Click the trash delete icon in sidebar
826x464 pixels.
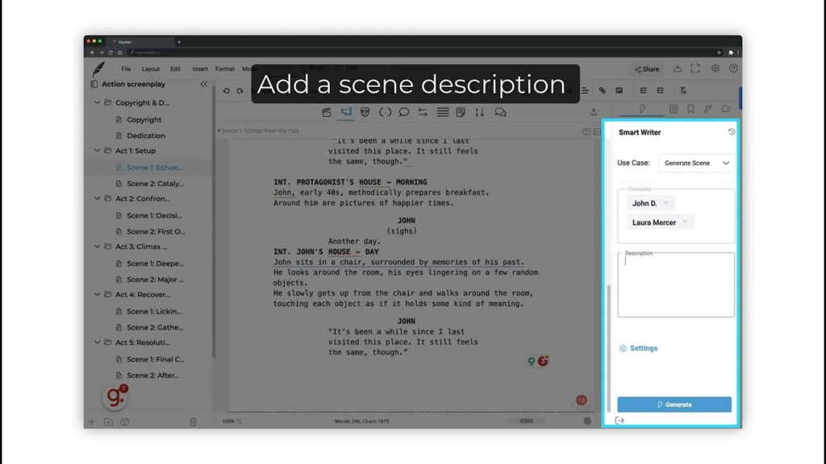click(194, 422)
